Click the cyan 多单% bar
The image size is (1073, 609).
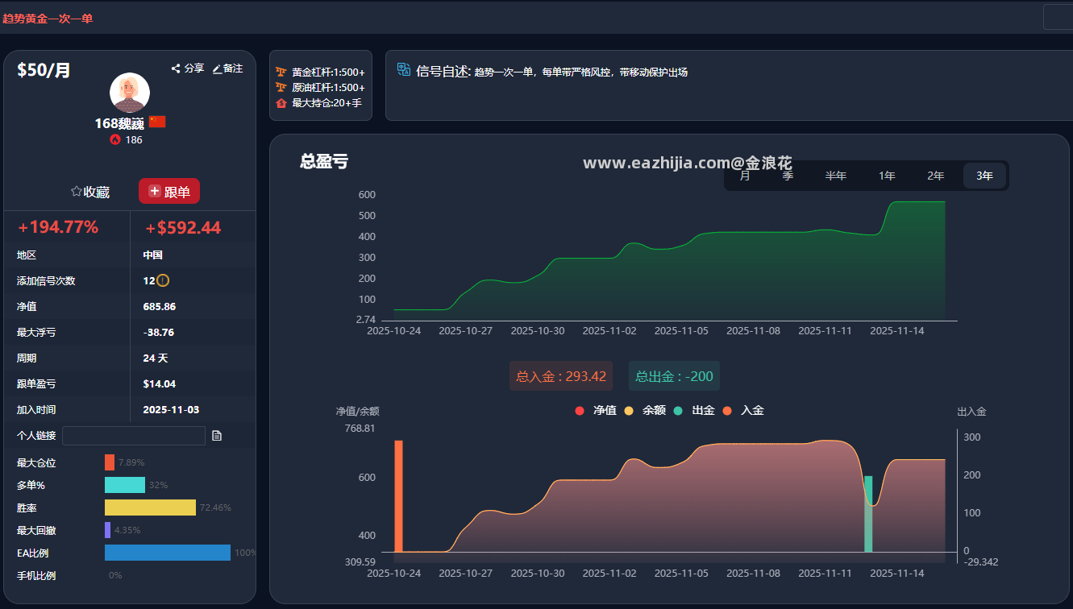125,485
